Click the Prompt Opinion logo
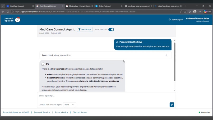 [x=12, y=20]
